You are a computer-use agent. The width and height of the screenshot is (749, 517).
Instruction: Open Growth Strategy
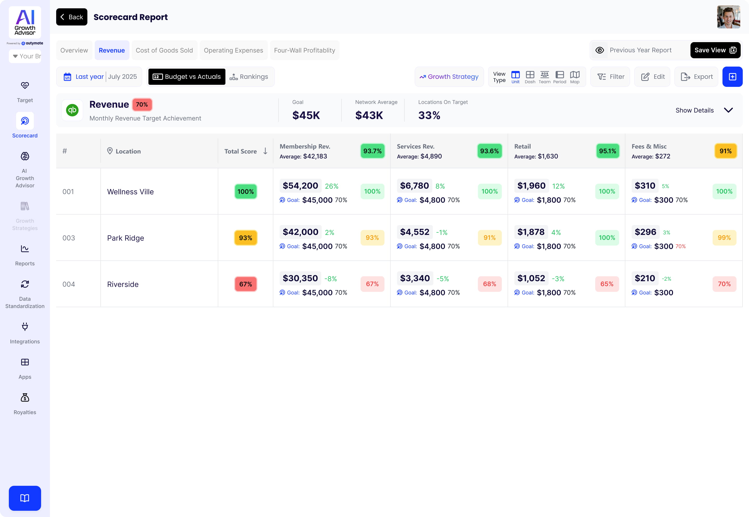click(449, 77)
